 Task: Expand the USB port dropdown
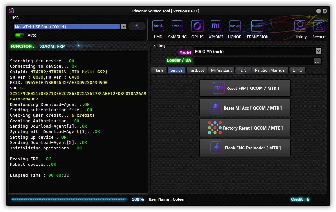124,27
